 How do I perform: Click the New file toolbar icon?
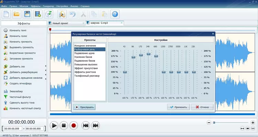tap(7, 14)
